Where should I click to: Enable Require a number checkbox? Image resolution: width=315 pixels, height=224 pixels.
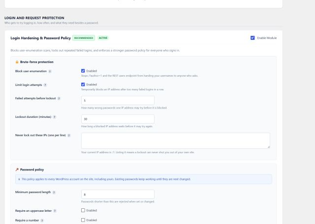83,220
